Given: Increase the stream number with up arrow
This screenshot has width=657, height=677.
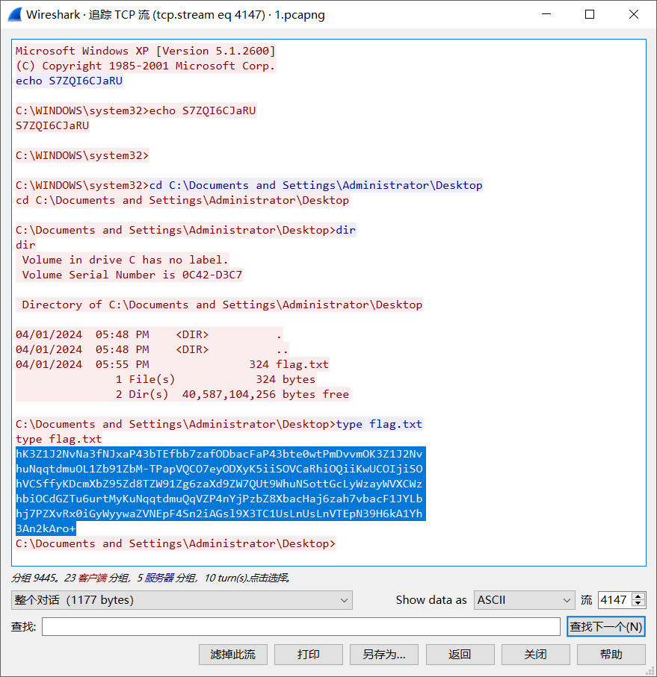Looking at the screenshot, I should [x=638, y=596].
